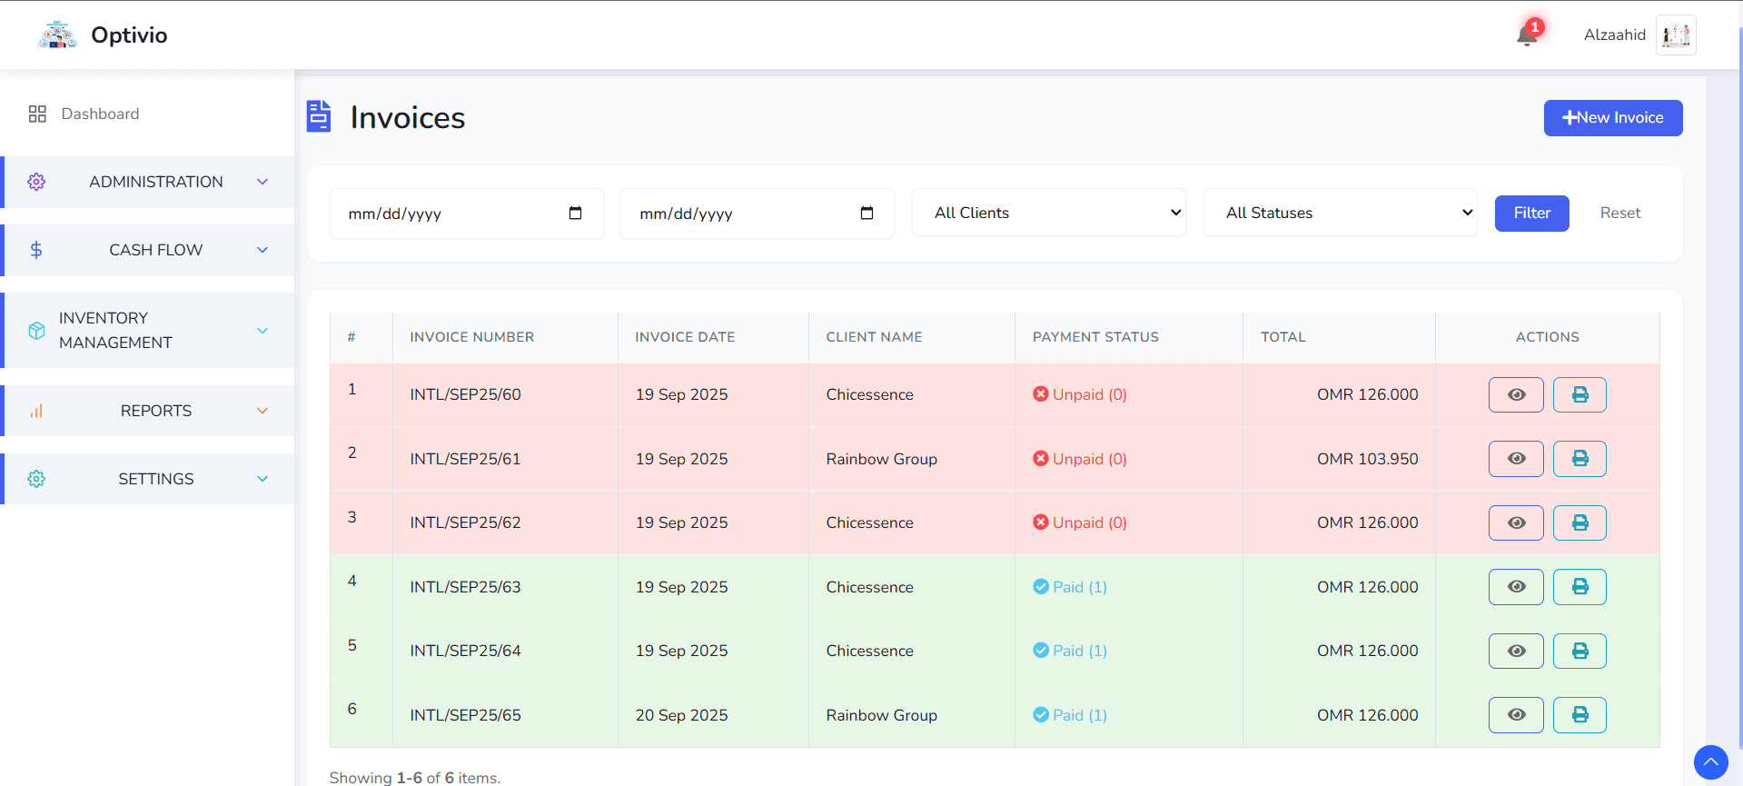The height and width of the screenshot is (786, 1743).
Task: Print invoice INTL/SEP25/63
Action: point(1580,587)
